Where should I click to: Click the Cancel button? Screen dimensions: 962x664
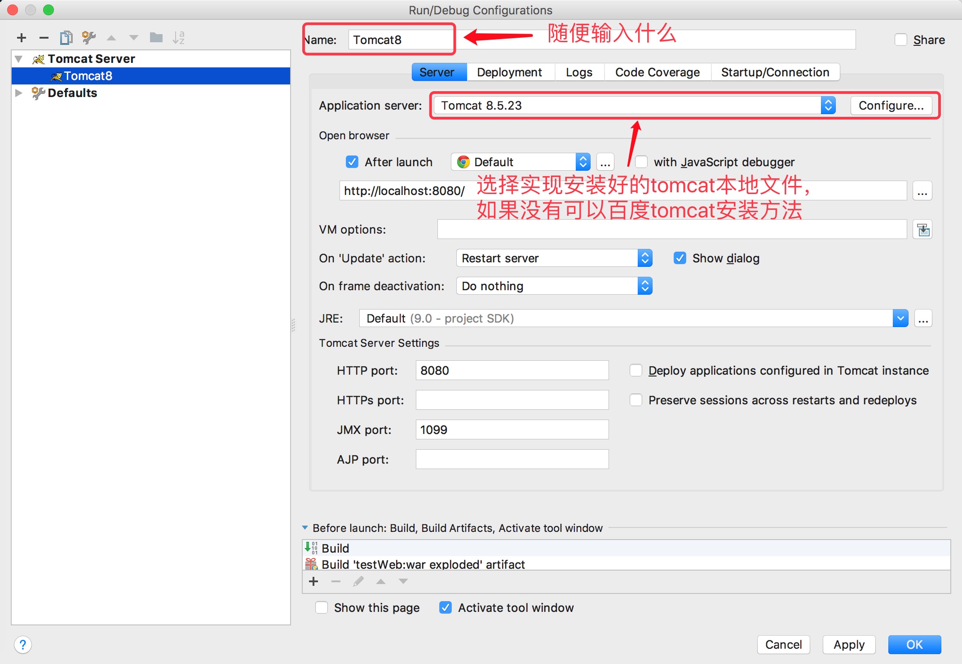pos(783,645)
